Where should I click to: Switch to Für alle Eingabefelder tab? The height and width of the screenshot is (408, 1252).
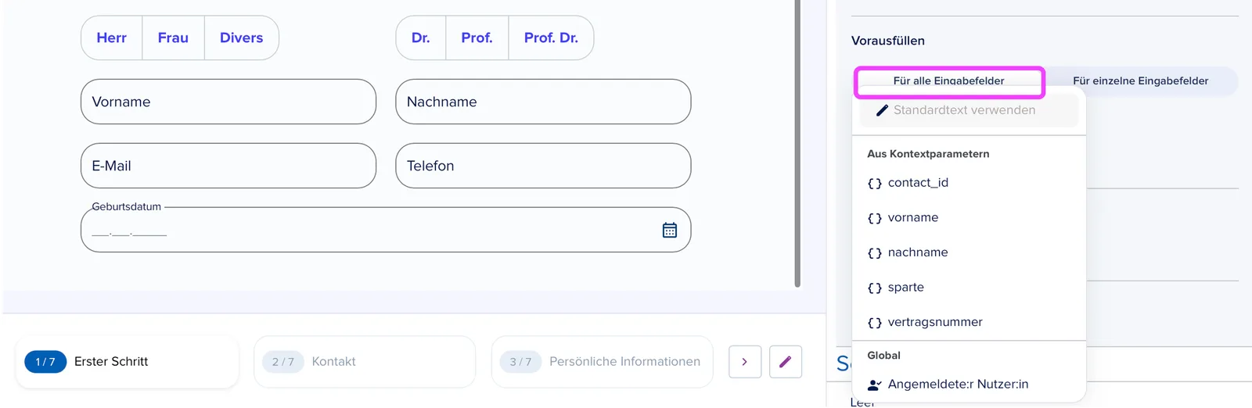click(949, 81)
